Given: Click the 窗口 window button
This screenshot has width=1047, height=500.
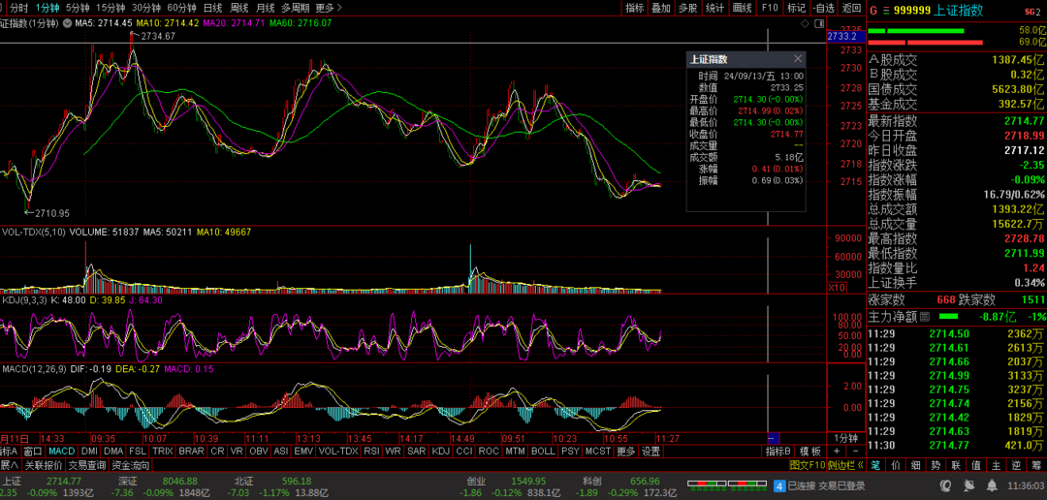Looking at the screenshot, I should (33, 452).
